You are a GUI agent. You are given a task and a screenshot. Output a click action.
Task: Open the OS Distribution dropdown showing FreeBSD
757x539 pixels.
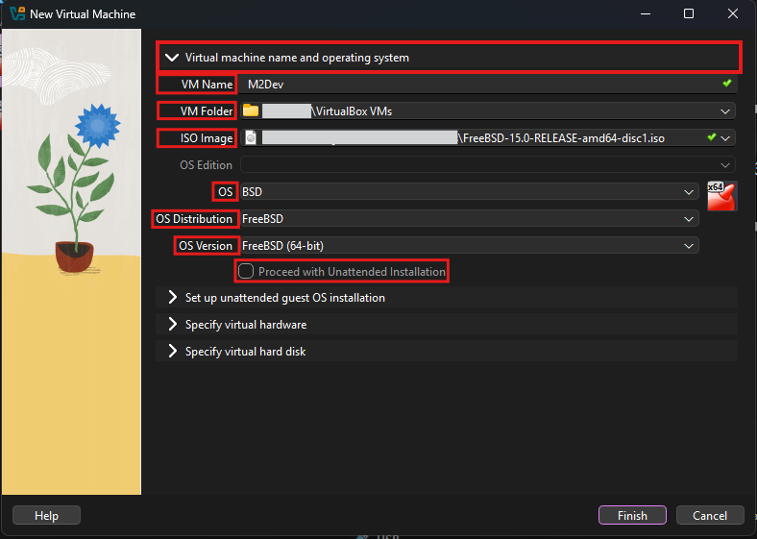coord(688,219)
